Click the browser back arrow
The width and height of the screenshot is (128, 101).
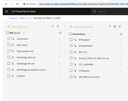[x=6, y=4]
